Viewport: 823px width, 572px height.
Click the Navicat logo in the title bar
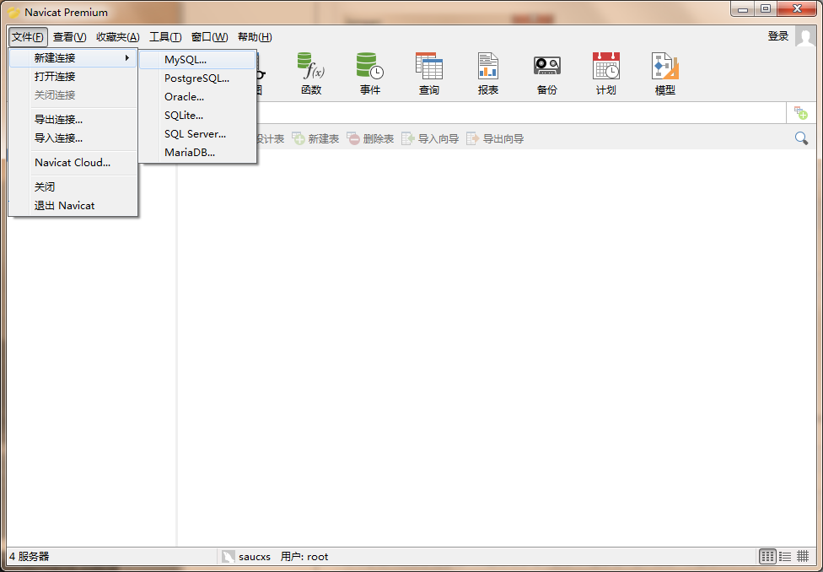(x=14, y=13)
